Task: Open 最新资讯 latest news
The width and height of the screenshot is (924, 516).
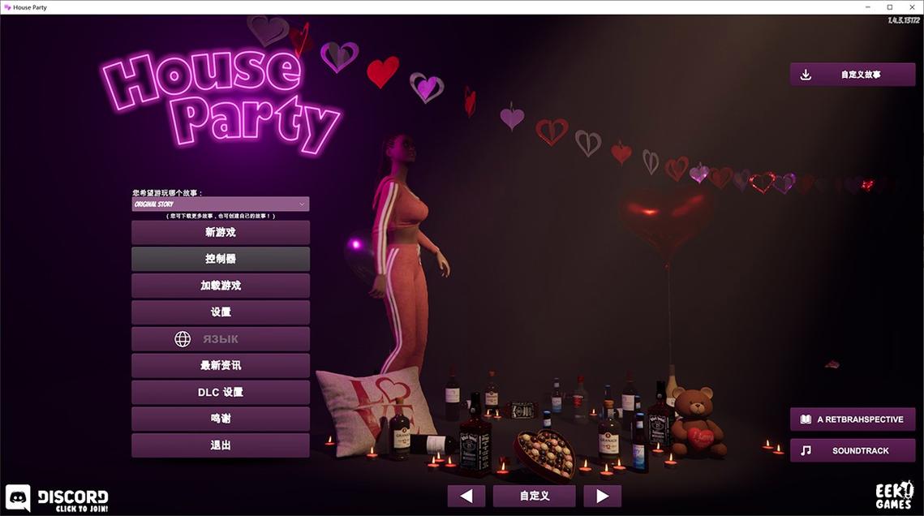Action: pyautogui.click(x=221, y=366)
